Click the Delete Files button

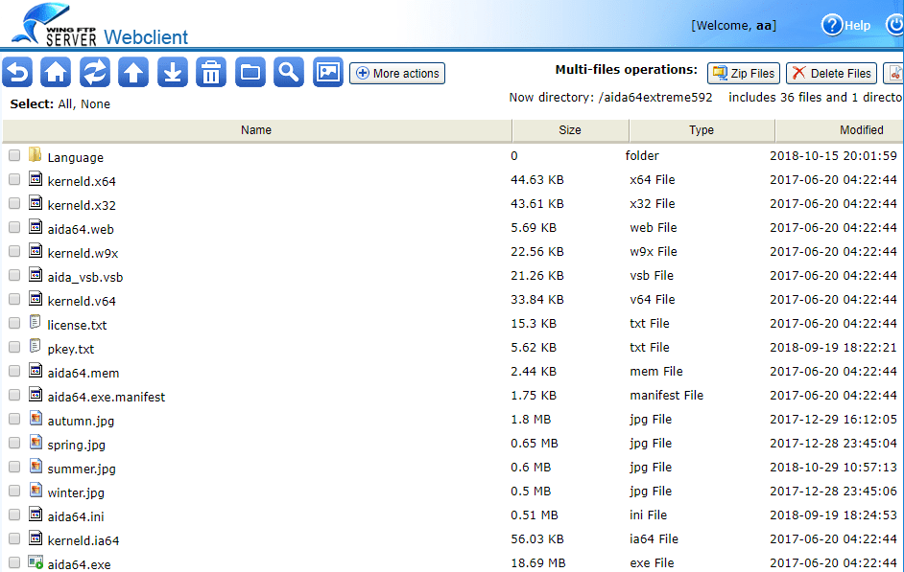pos(831,73)
